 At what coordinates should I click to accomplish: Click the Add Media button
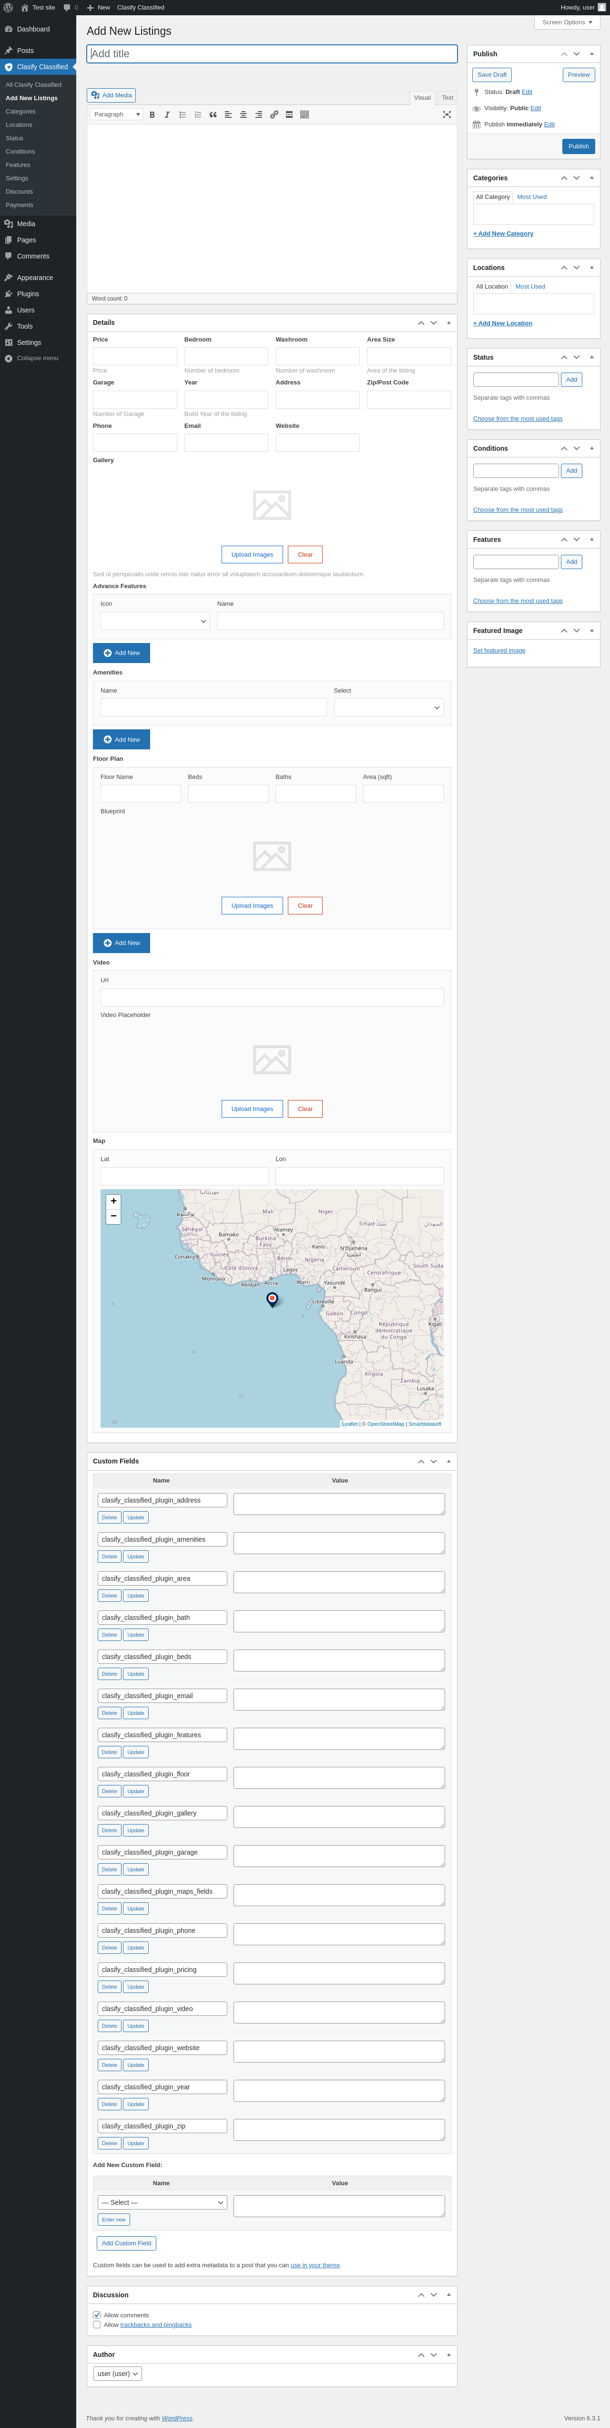coord(111,95)
